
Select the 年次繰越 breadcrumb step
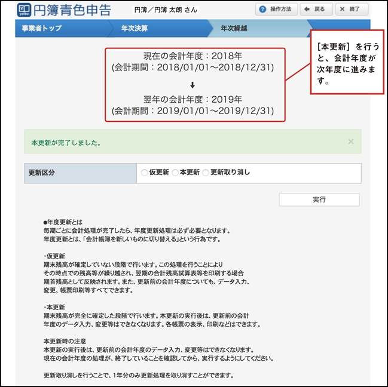click(234, 28)
